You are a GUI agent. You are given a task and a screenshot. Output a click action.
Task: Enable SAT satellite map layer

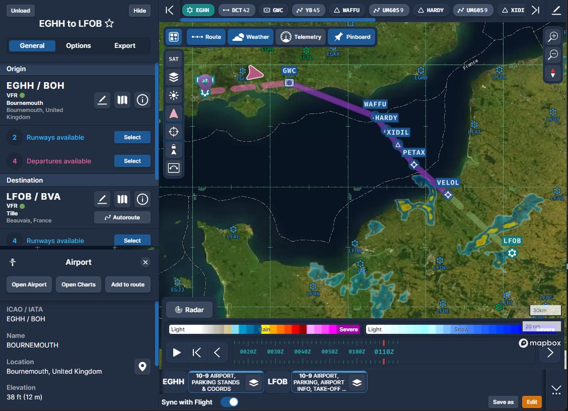(x=173, y=59)
